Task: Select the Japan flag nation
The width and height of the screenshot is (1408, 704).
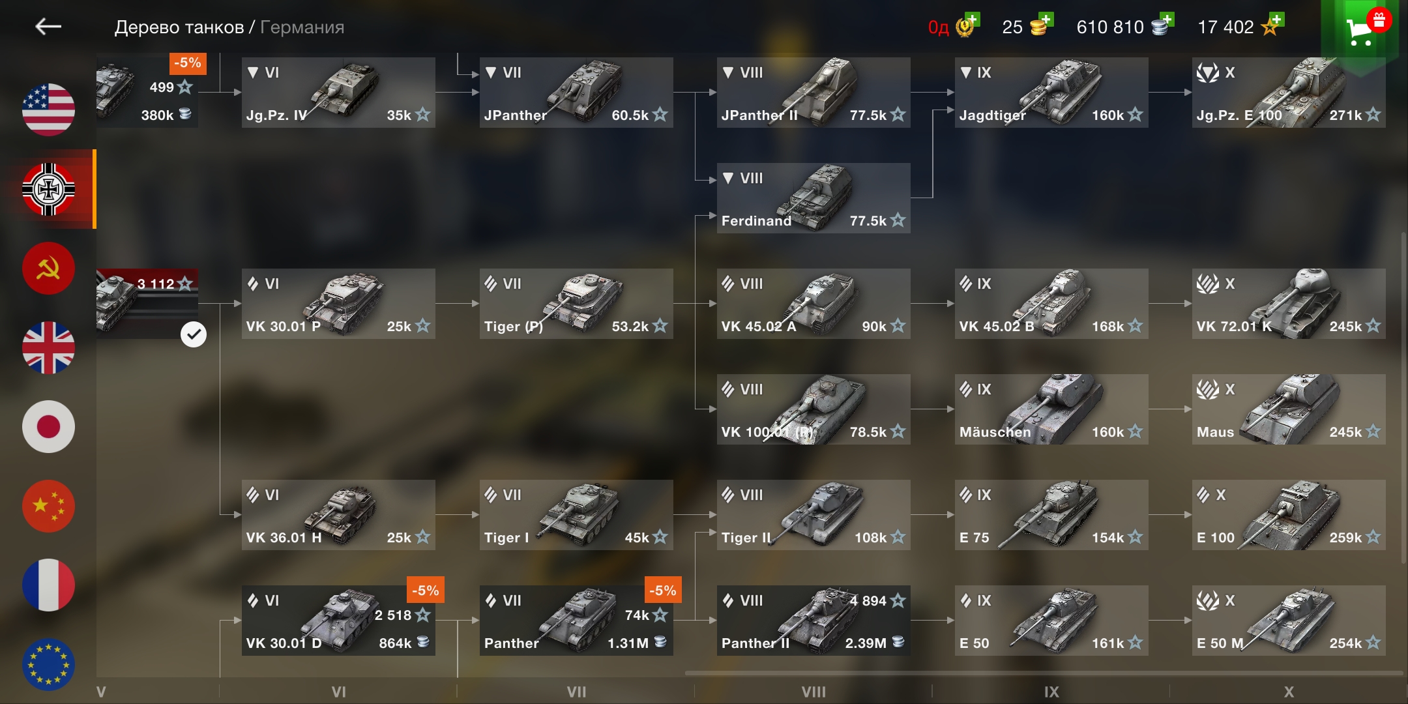Action: click(48, 426)
